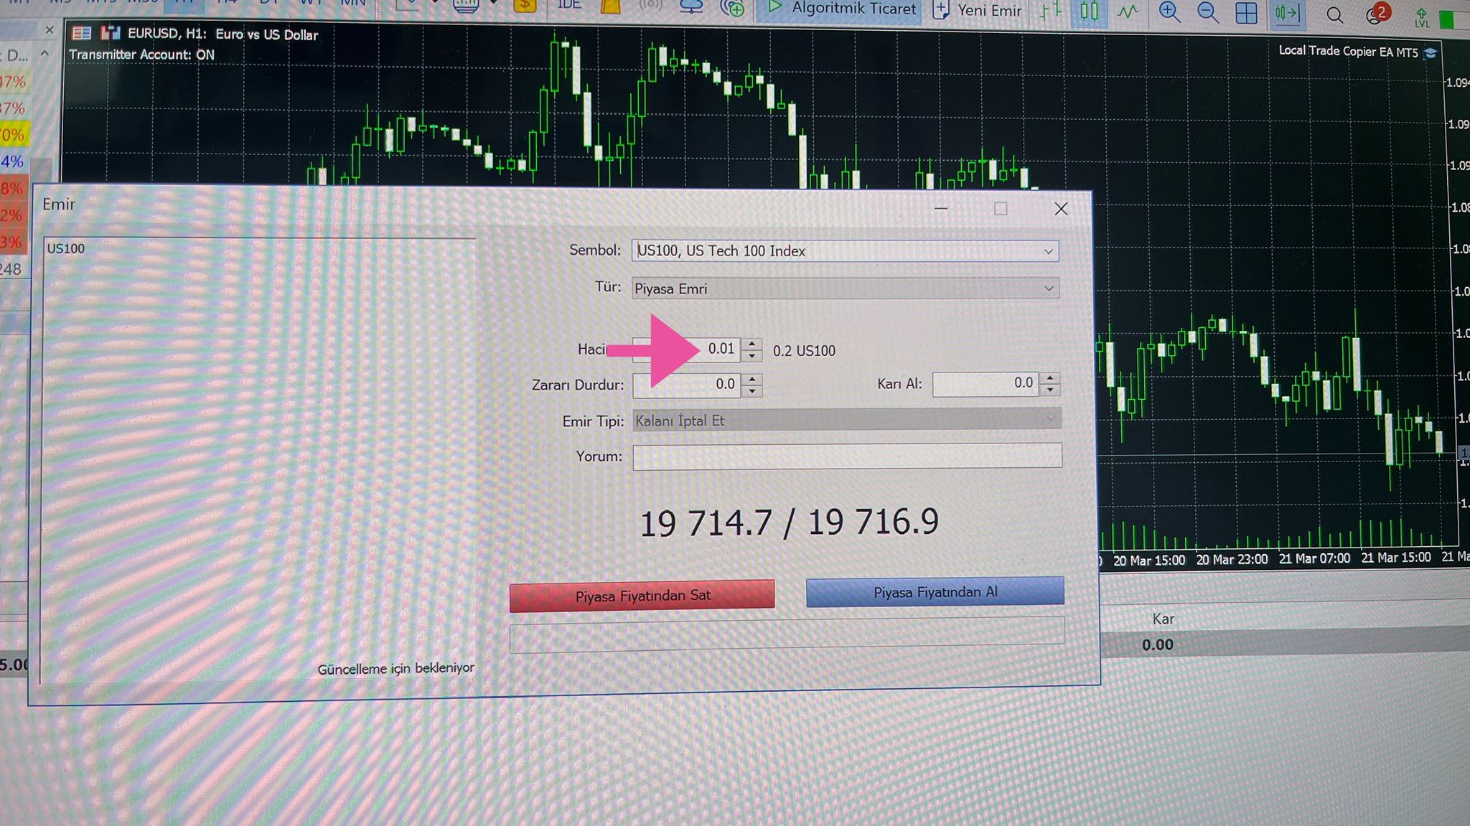Open the IDE (MetaEditor) button
This screenshot has height=826, width=1470.
[569, 5]
